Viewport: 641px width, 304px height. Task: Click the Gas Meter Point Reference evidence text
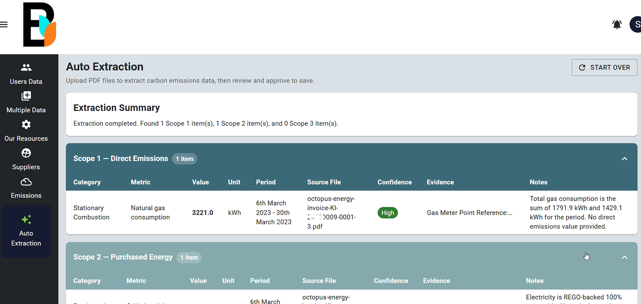pyautogui.click(x=470, y=213)
